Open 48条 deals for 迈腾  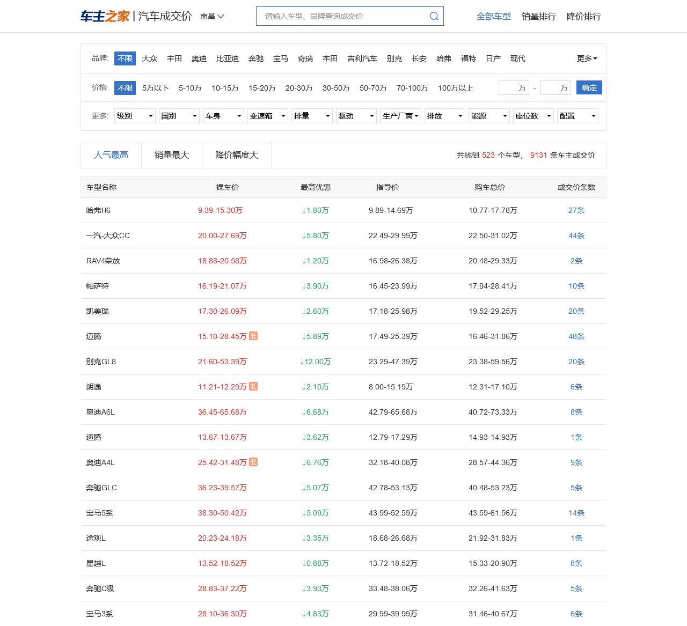tap(576, 336)
